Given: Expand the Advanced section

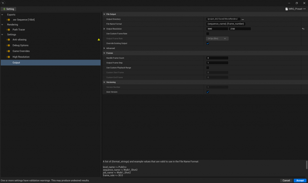Looking at the screenshot, I should tap(104, 48).
